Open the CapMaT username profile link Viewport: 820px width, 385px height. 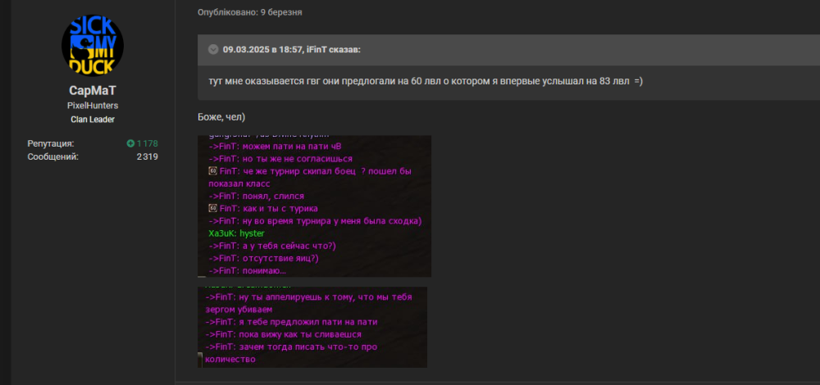click(93, 90)
